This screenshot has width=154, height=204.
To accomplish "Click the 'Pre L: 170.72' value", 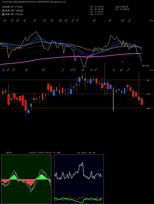I will 97,12.
